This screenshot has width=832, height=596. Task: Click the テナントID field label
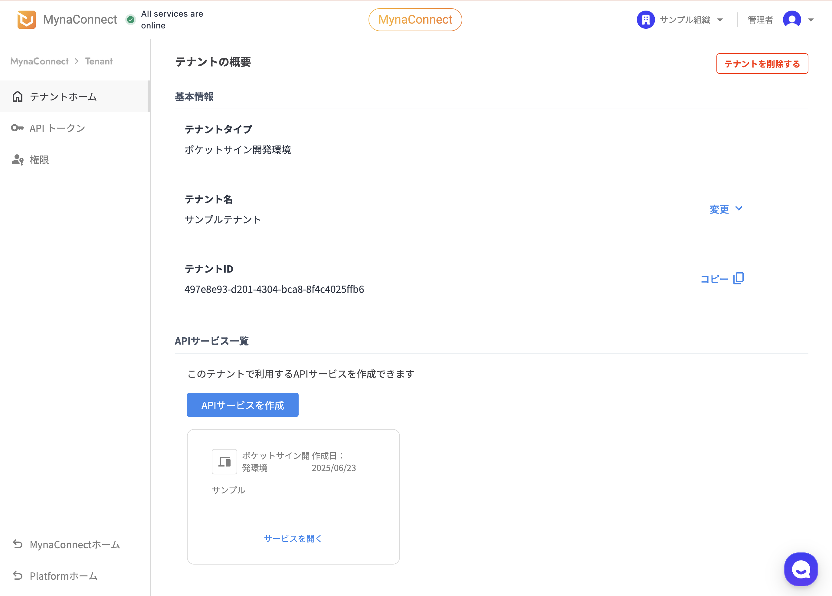tap(209, 269)
